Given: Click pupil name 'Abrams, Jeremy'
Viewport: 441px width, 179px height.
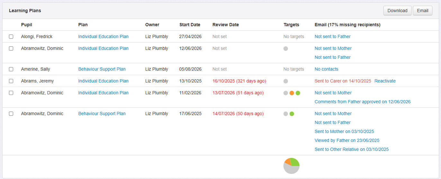Looking at the screenshot, I should coord(37,81).
